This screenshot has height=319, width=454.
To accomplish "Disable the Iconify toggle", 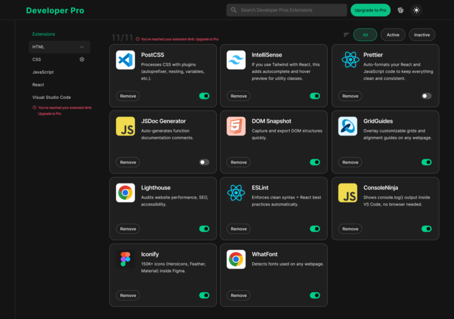I will pyautogui.click(x=204, y=295).
